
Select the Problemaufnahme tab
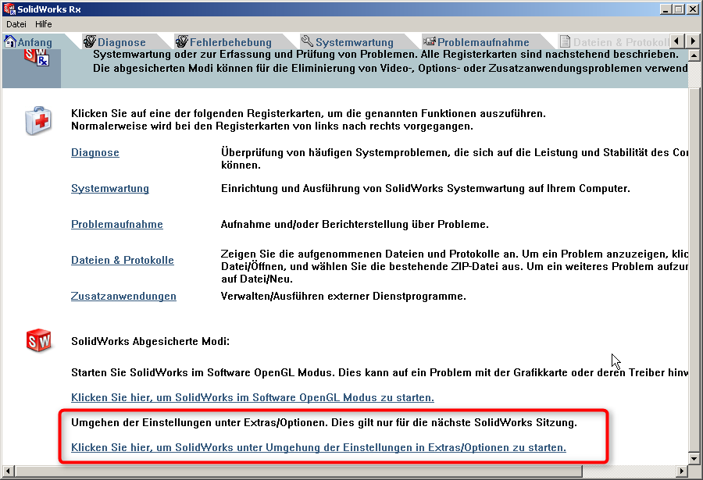[483, 42]
